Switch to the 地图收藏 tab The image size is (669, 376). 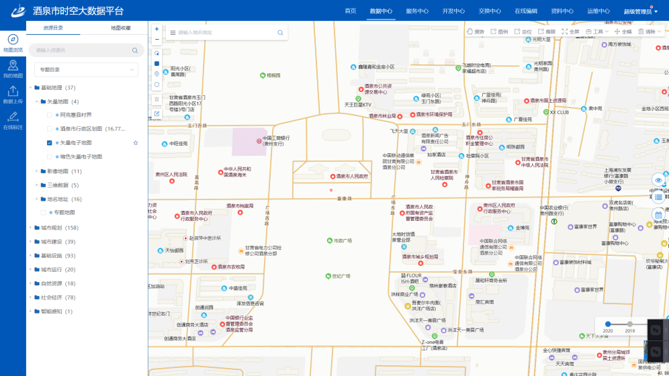120,28
